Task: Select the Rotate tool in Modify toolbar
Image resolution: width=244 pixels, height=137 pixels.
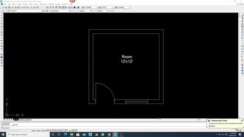Action: [x=242, y=32]
